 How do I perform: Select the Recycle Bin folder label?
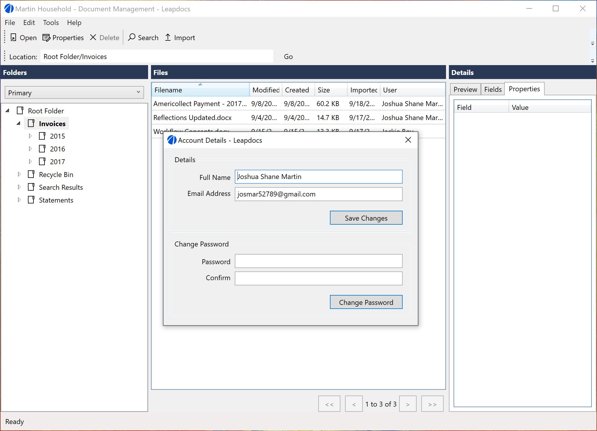click(56, 174)
